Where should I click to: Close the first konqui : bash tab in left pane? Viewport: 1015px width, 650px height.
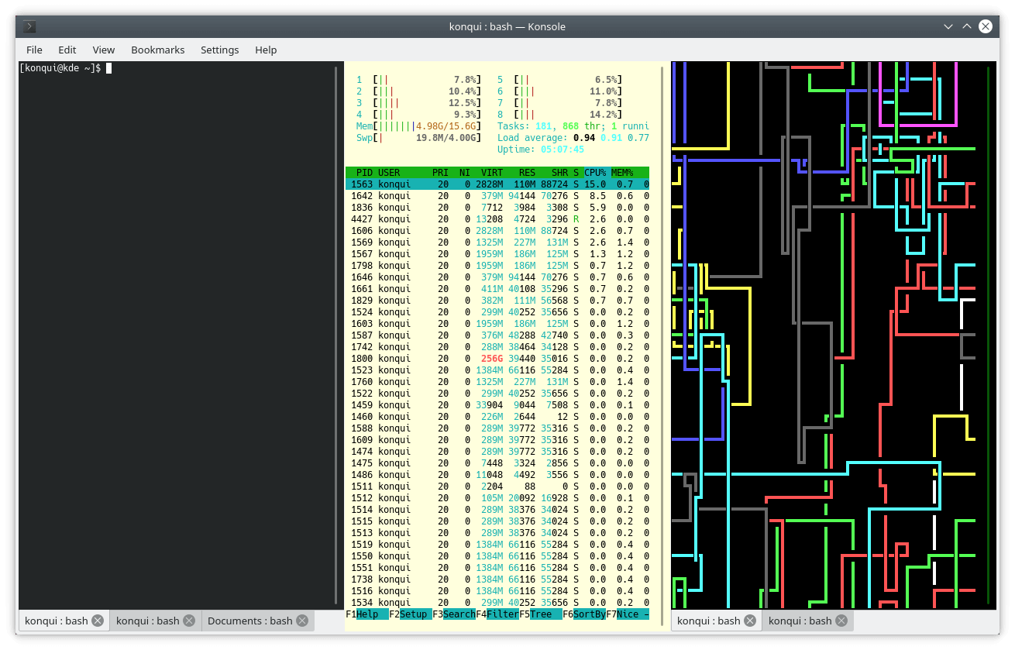click(98, 621)
